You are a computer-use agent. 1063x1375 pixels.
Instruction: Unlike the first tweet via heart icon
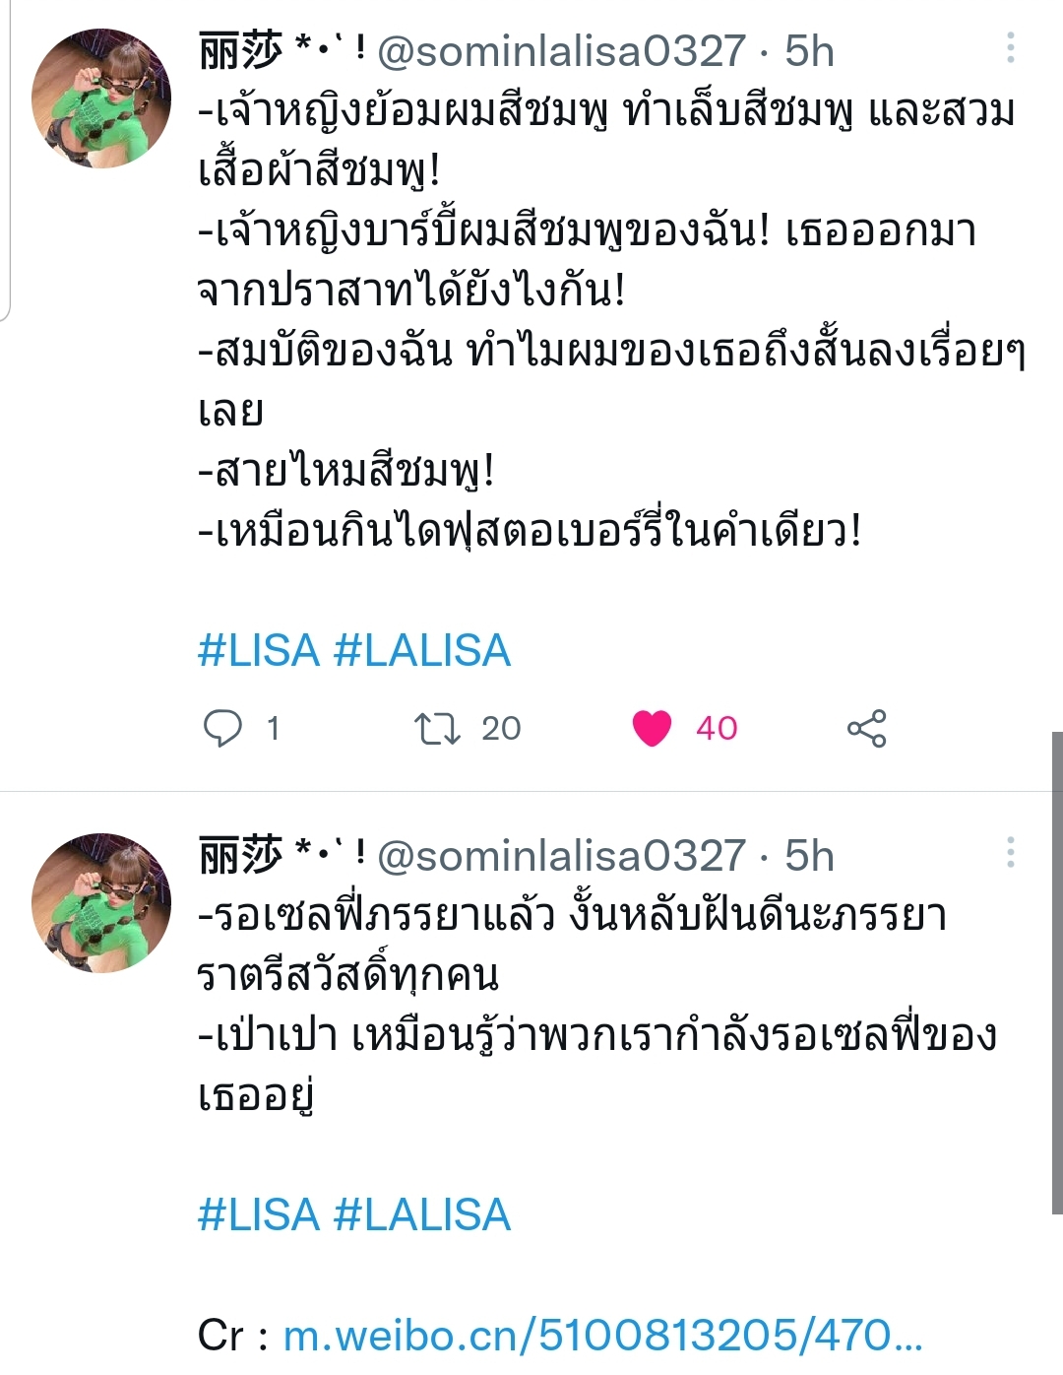[652, 729]
